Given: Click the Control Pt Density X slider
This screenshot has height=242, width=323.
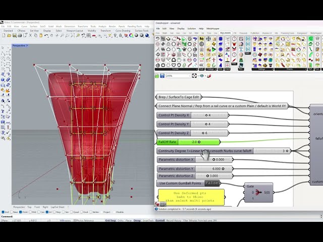Looking at the screenshot, I should click(x=192, y=115).
